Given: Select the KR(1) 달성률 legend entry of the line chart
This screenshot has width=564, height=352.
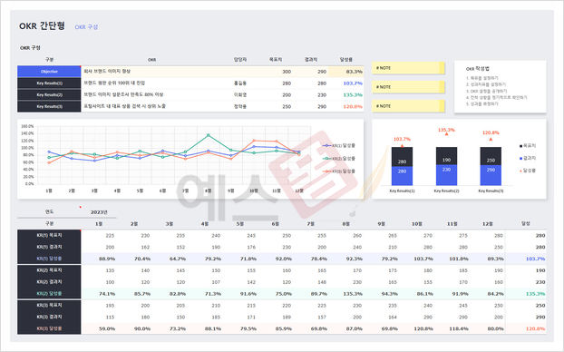Looking at the screenshot, I should [339, 145].
